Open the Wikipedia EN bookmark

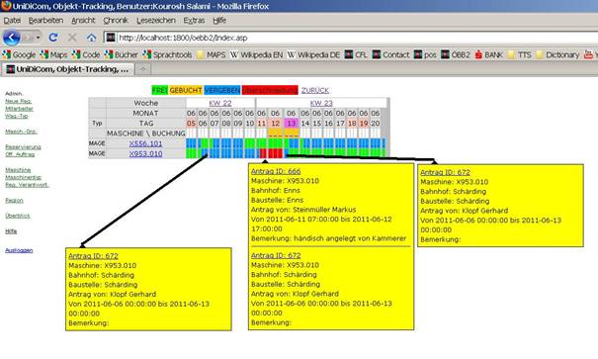click(257, 55)
